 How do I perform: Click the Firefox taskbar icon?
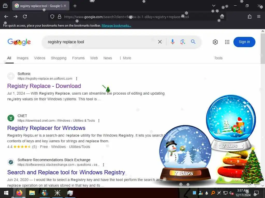19,193
